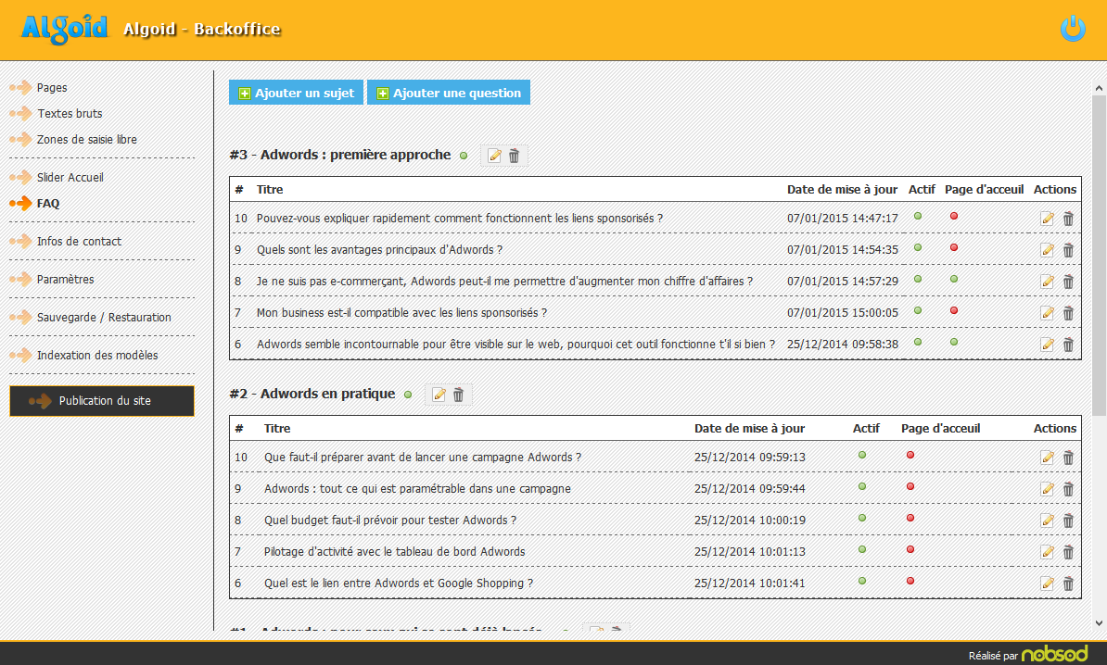Delete question 'Mon business est-il compatible'

(x=1068, y=313)
